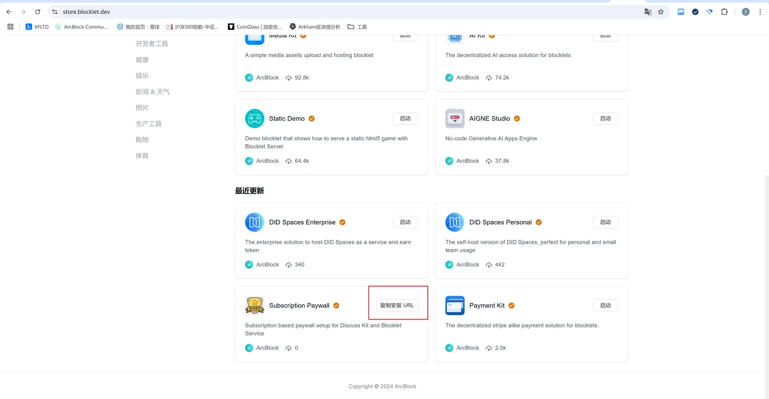Click the verified badge beside Payment Kit

tap(511, 306)
